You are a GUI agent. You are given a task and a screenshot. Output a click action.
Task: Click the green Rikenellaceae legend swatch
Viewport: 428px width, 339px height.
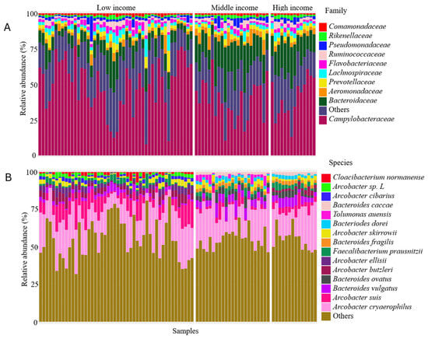coord(323,36)
